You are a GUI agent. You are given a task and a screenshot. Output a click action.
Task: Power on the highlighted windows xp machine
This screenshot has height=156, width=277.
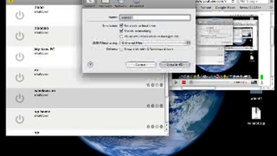[19, 98]
